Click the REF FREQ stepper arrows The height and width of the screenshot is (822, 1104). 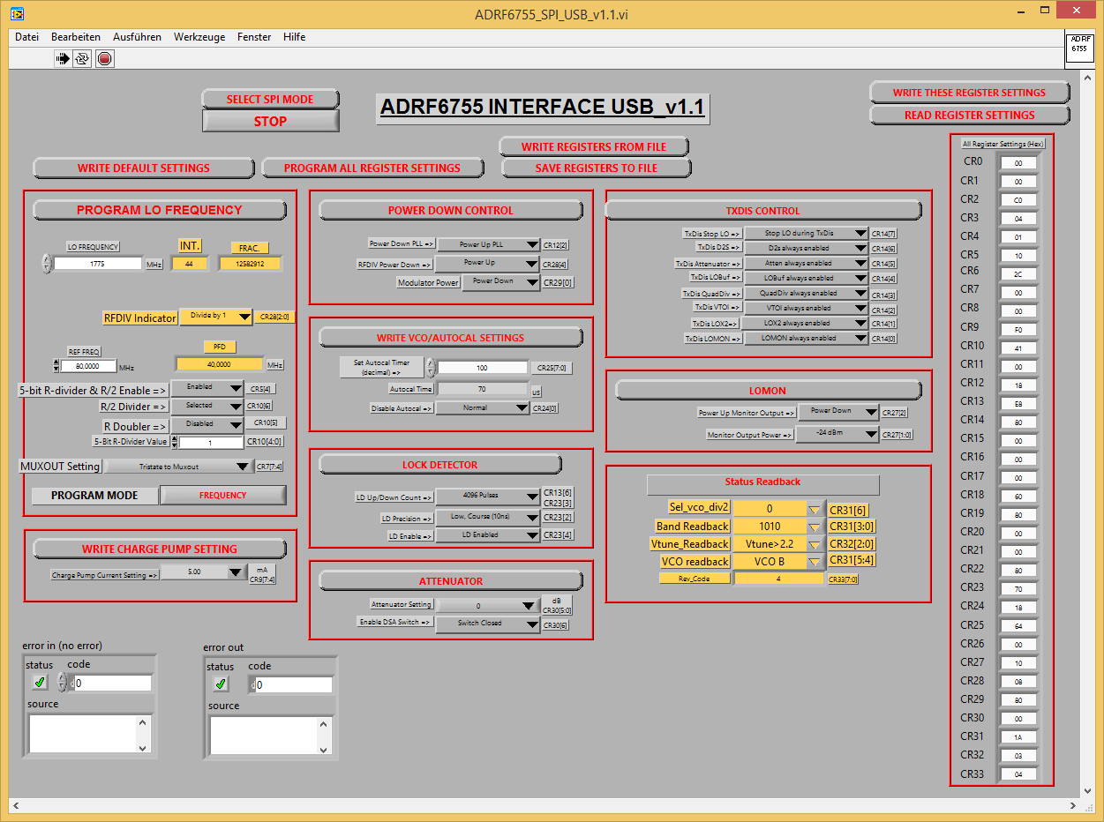coord(56,366)
